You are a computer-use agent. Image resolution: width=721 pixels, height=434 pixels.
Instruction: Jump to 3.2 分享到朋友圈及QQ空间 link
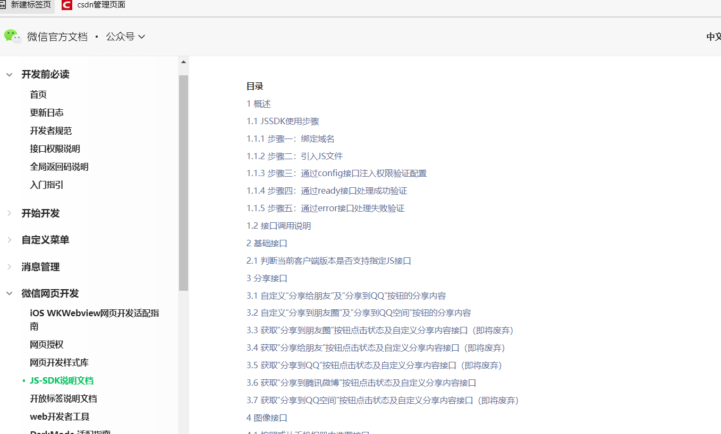tap(359, 313)
